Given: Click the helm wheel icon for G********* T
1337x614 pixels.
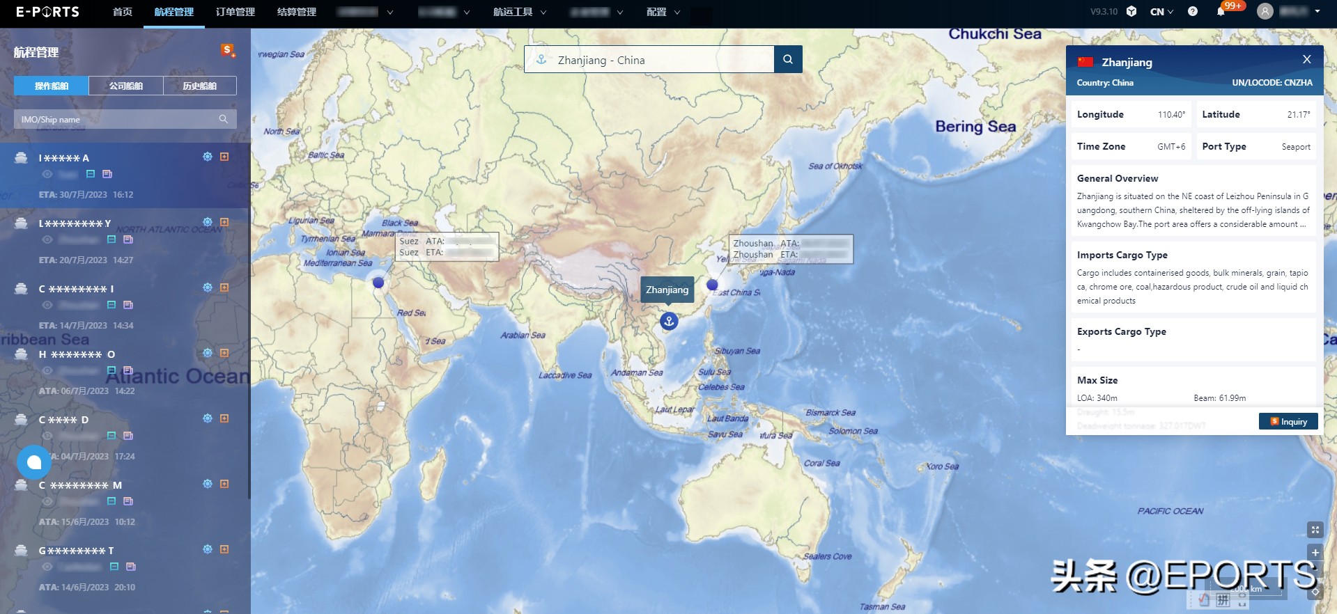Looking at the screenshot, I should pos(208,549).
